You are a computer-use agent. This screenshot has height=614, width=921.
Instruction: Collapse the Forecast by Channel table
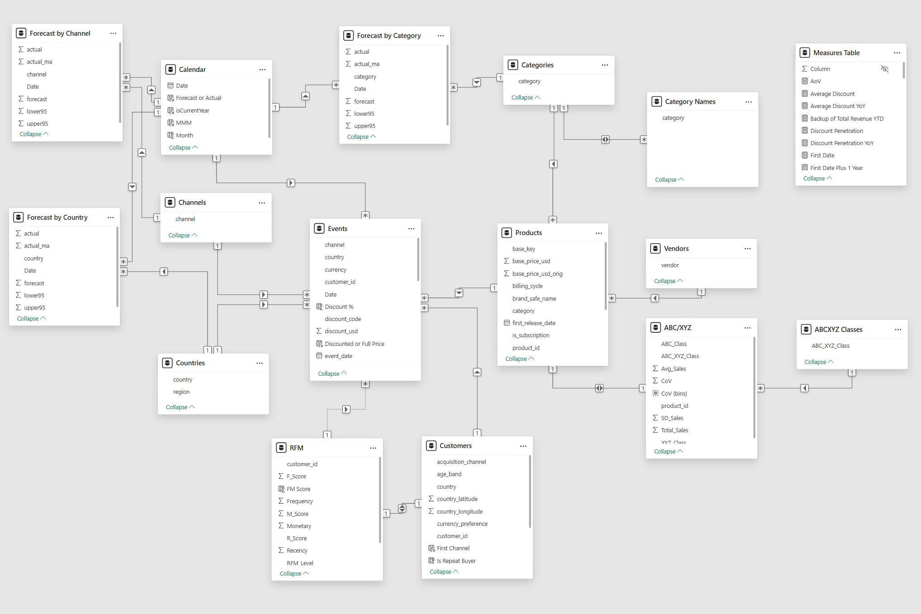pos(34,134)
